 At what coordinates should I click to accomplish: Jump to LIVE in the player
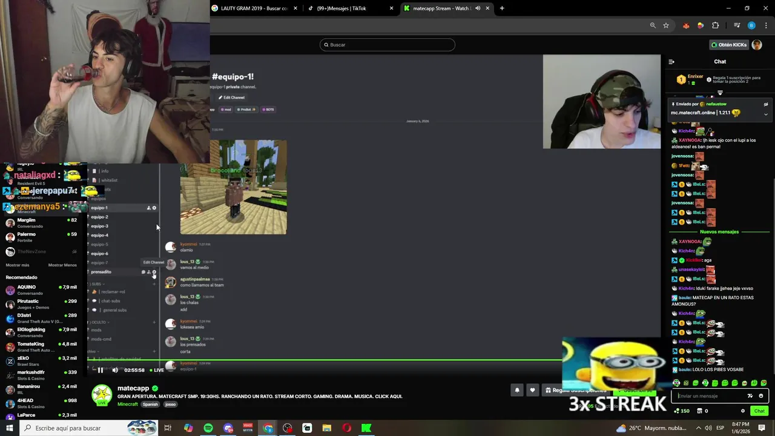pyautogui.click(x=157, y=370)
